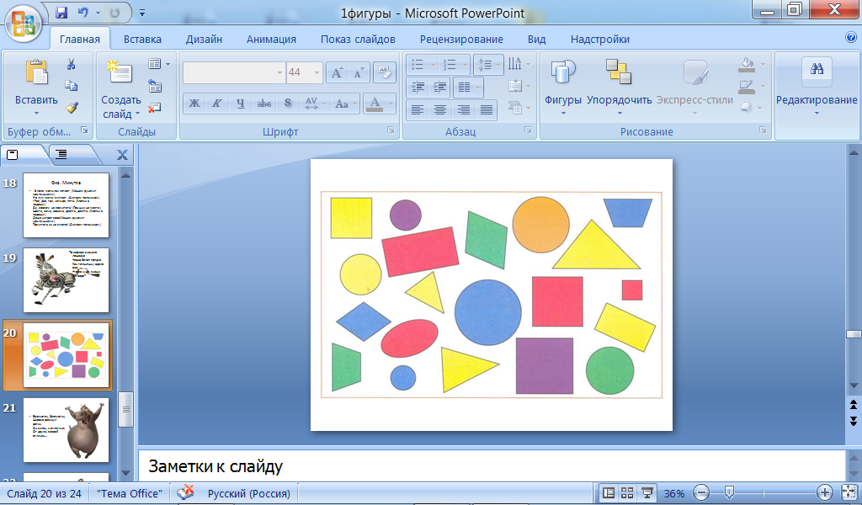This screenshot has width=862, height=505.
Task: Open the Буфер обмена dialog launcher
Action: pyautogui.click(x=85, y=130)
